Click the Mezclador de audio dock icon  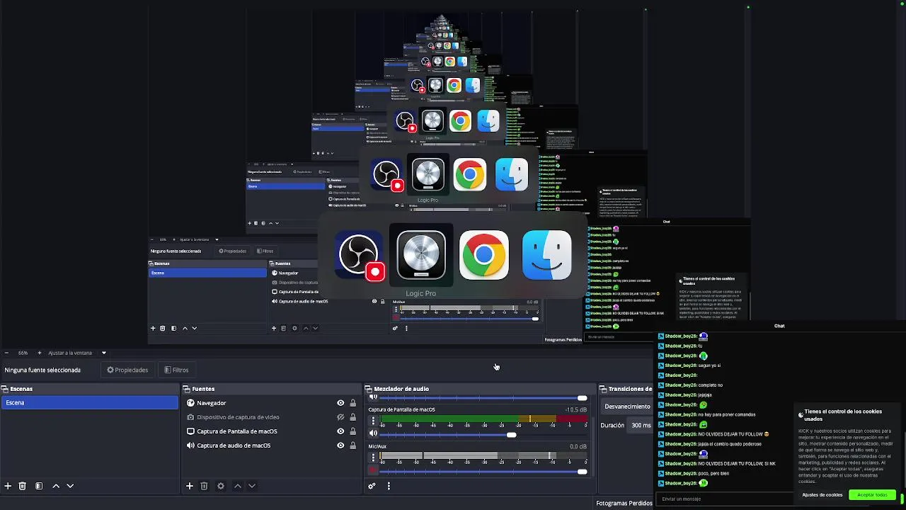pyautogui.click(x=368, y=389)
